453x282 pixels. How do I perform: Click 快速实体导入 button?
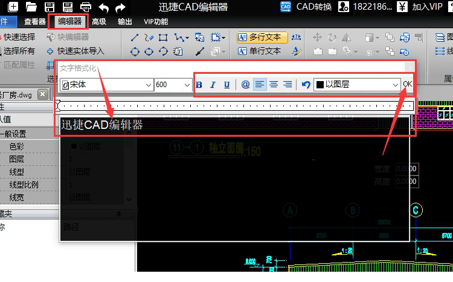[x=75, y=51]
